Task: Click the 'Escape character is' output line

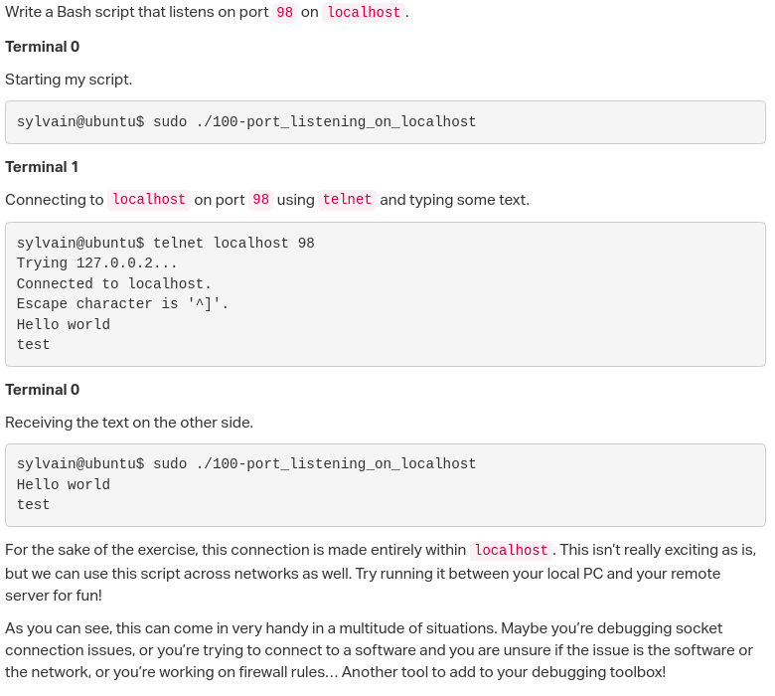Action: pyautogui.click(x=122, y=304)
